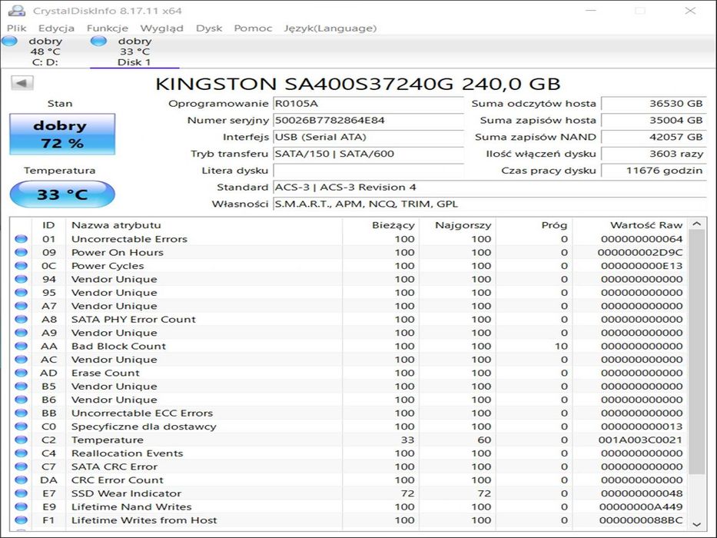This screenshot has width=717, height=538.
Task: Click the serial number field 50026B7782864E84
Action: [x=369, y=121]
